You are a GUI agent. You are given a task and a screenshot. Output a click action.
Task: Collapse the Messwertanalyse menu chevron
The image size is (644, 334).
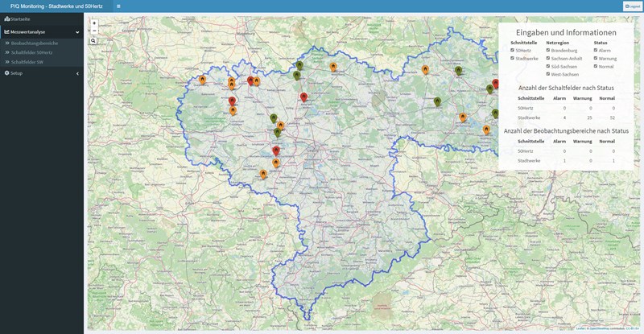pyautogui.click(x=77, y=32)
